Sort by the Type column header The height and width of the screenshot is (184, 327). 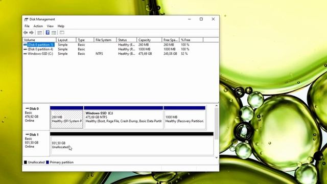85,40
